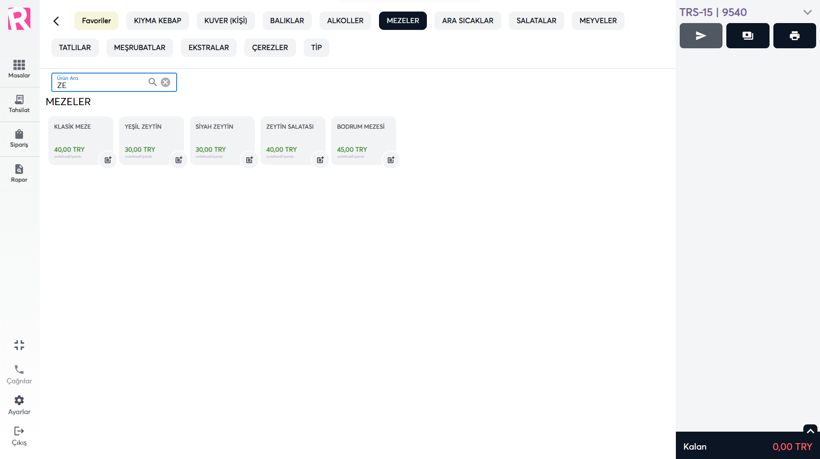Screen dimensions: 820x459
Task: Go back using the left chevron
Action: 56,21
